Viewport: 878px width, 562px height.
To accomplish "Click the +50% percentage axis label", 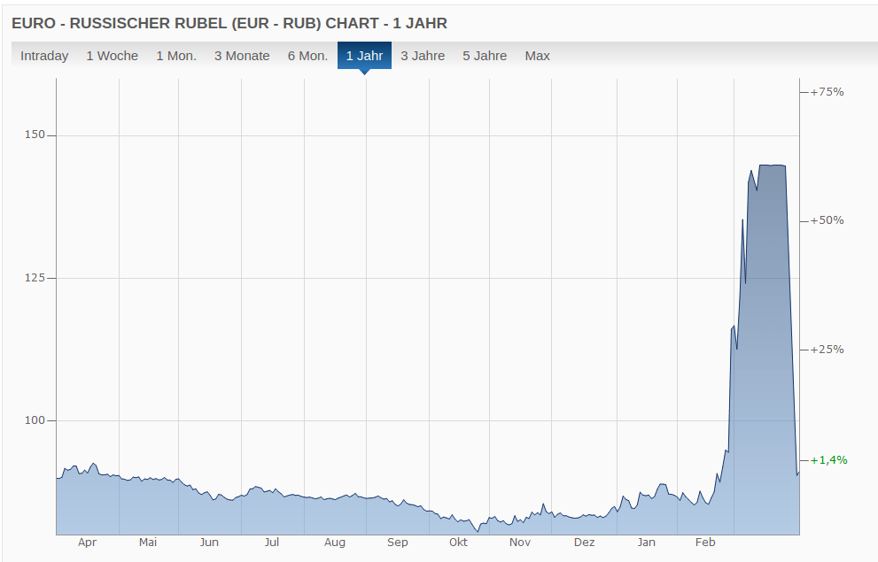I will 826,220.
